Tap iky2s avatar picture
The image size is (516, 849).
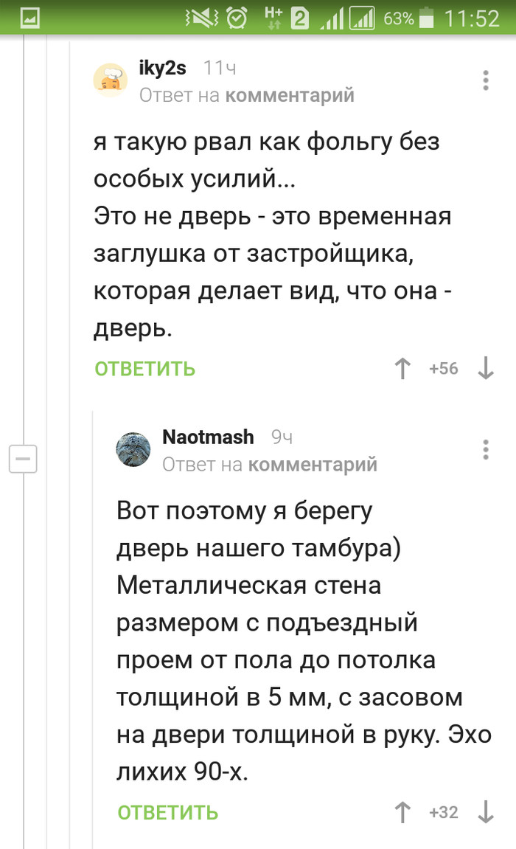[111, 80]
